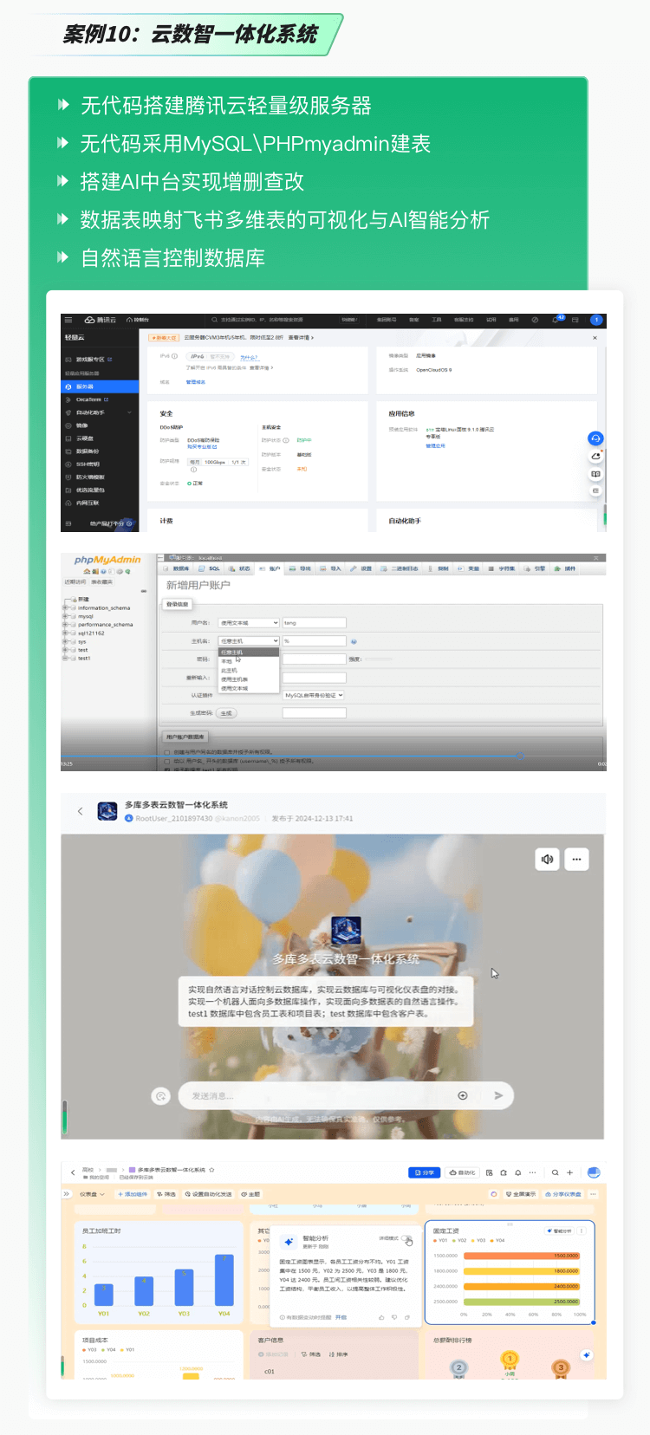Open the 数据库 tab in phpMyAdmin

coord(178,568)
